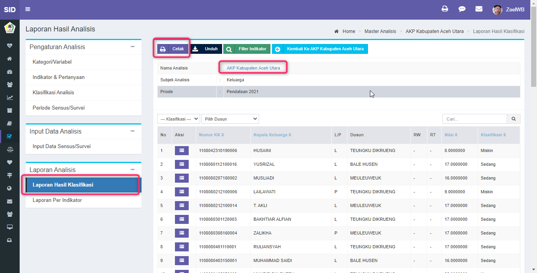
Task: Click the search magnifier beside the Cari field
Action: click(514, 119)
